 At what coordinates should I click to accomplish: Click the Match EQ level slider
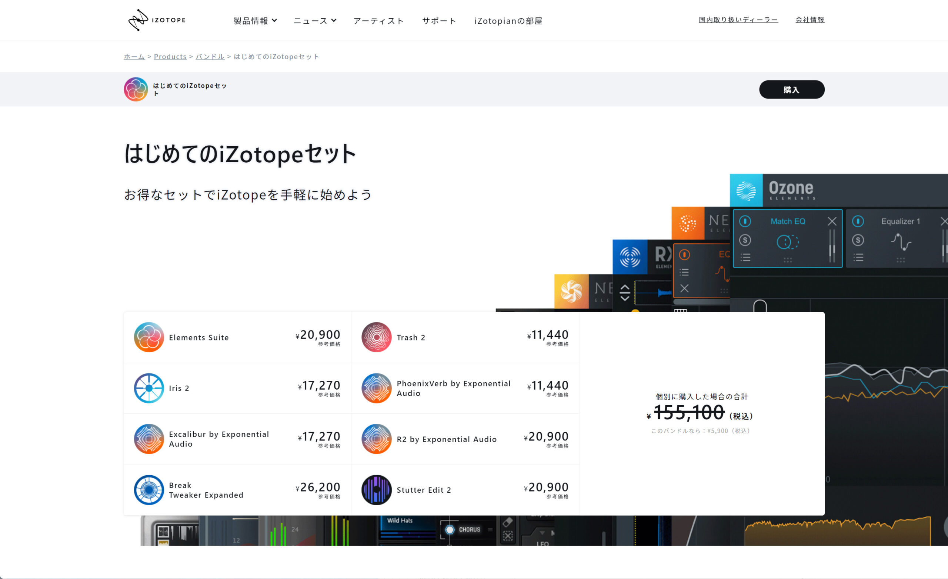click(x=832, y=246)
